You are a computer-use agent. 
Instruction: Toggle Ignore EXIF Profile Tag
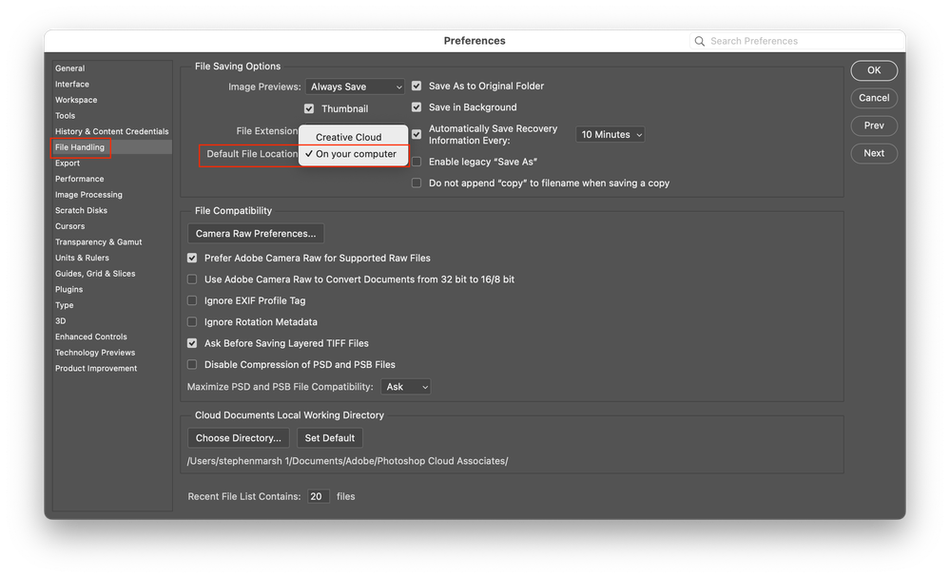pyautogui.click(x=192, y=300)
